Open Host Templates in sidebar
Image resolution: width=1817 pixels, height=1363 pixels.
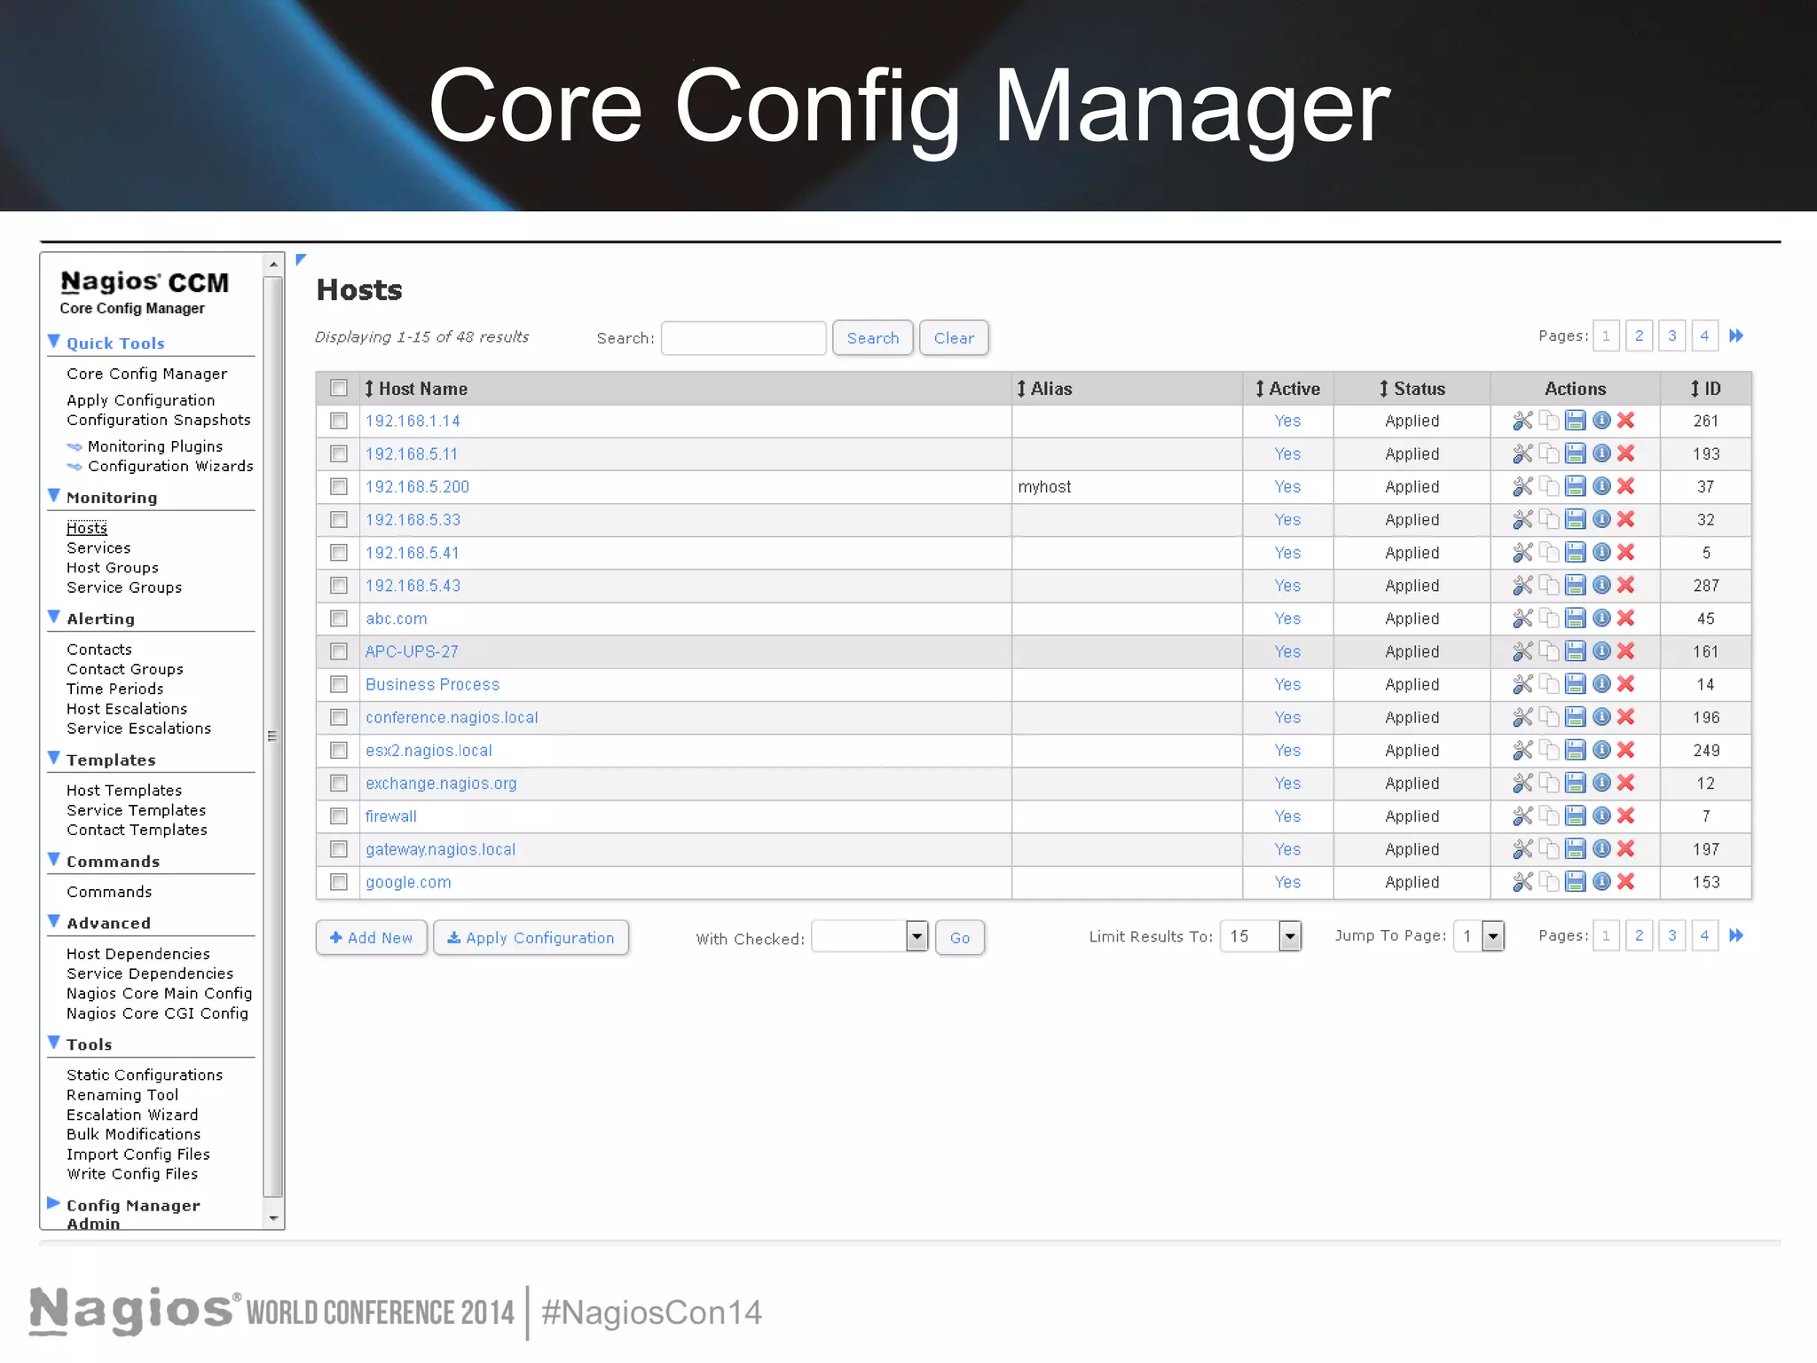click(x=124, y=791)
